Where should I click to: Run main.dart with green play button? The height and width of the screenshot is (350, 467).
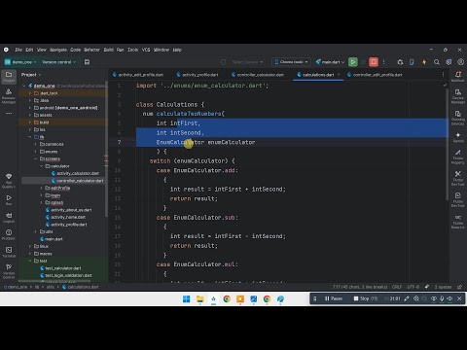[x=353, y=62]
